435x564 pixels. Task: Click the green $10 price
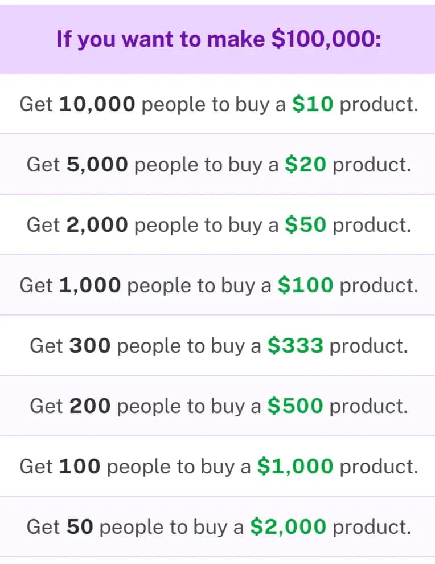tap(312, 104)
